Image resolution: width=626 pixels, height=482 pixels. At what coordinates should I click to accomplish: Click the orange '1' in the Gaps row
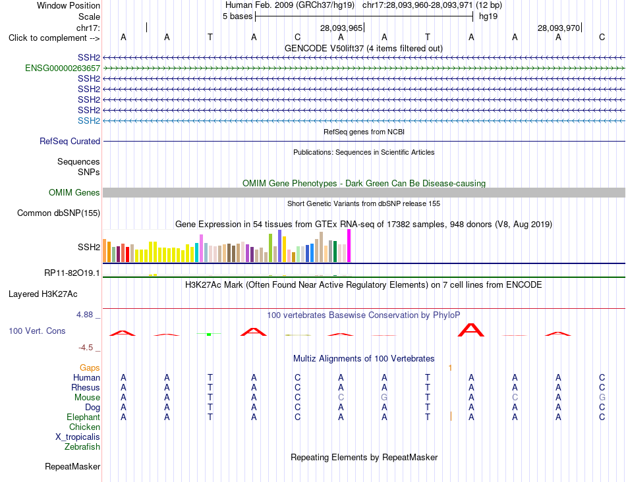click(x=450, y=368)
